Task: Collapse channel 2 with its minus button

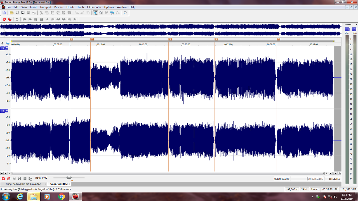Action: (x=7, y=111)
